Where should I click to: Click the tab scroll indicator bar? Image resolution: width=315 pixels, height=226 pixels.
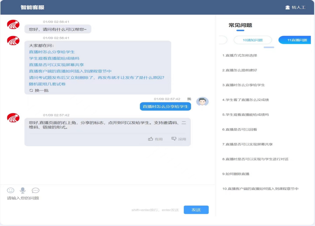tap(269, 47)
